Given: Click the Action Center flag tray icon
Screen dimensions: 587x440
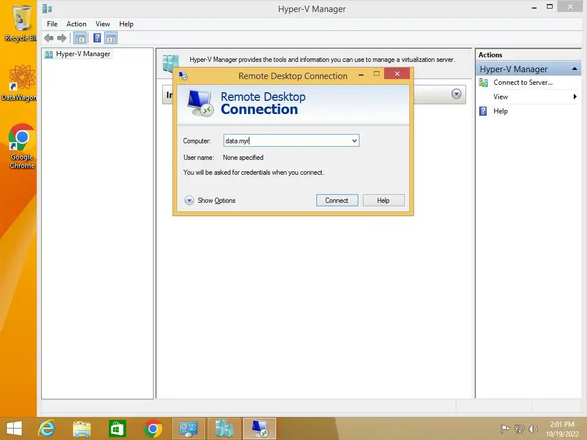Looking at the screenshot, I should (505, 429).
